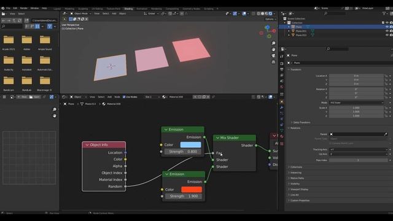
Task: Open the Edit menu
Action: (x=15, y=8)
